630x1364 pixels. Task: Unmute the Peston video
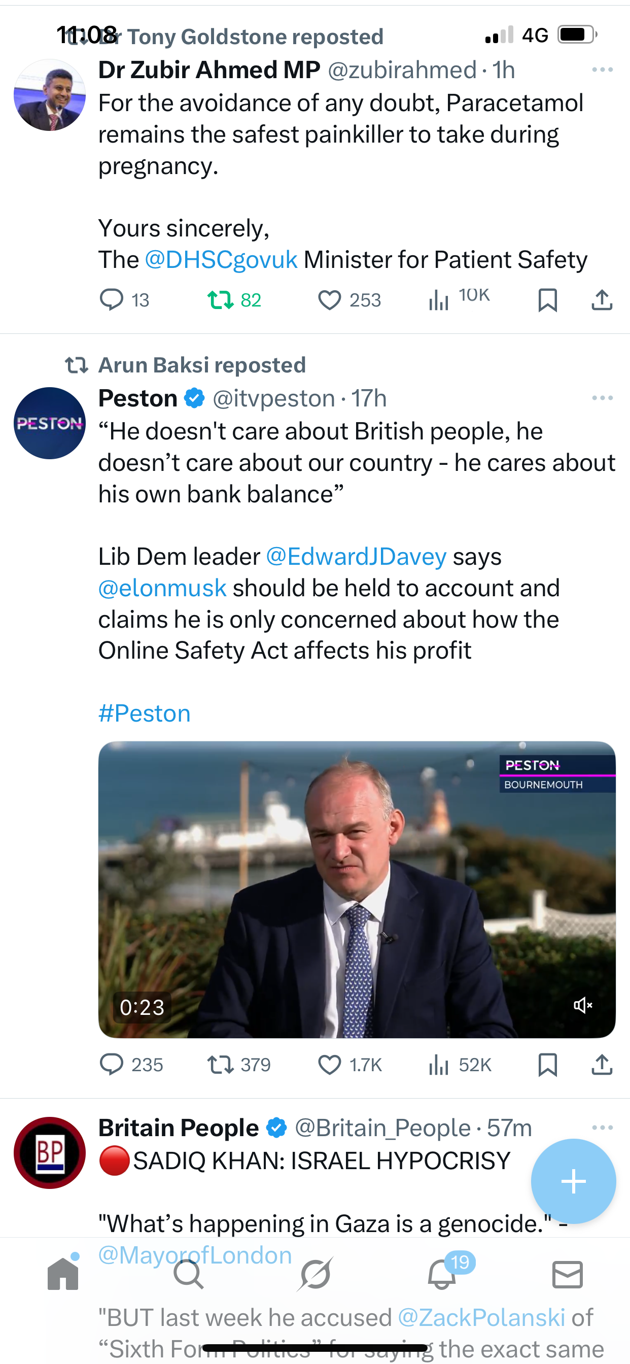coord(583,1005)
